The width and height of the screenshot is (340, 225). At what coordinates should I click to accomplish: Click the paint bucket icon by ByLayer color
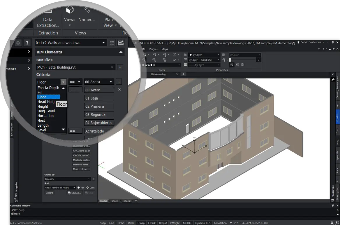185,55
